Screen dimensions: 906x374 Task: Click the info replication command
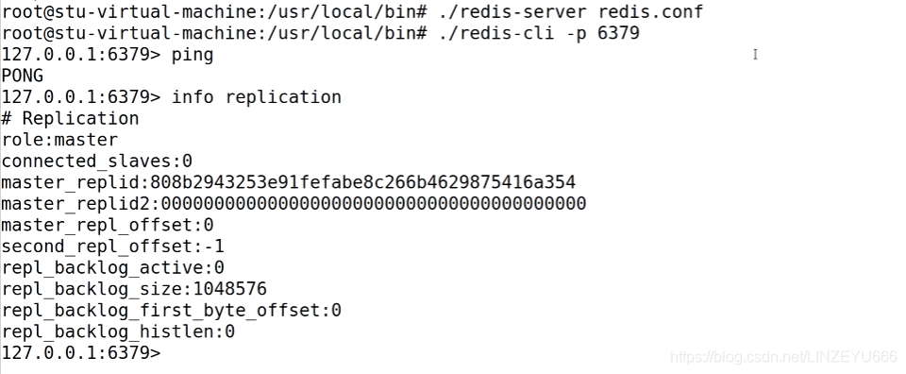tap(257, 97)
